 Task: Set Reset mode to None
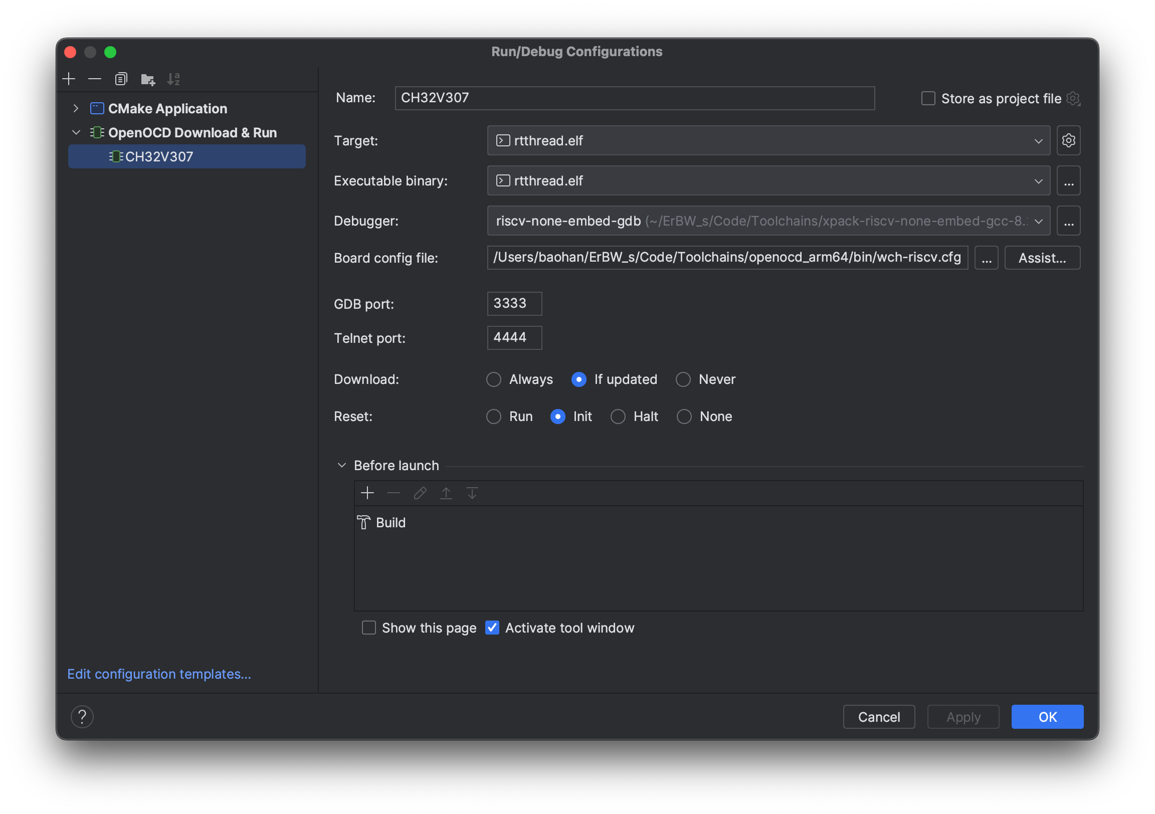point(684,417)
